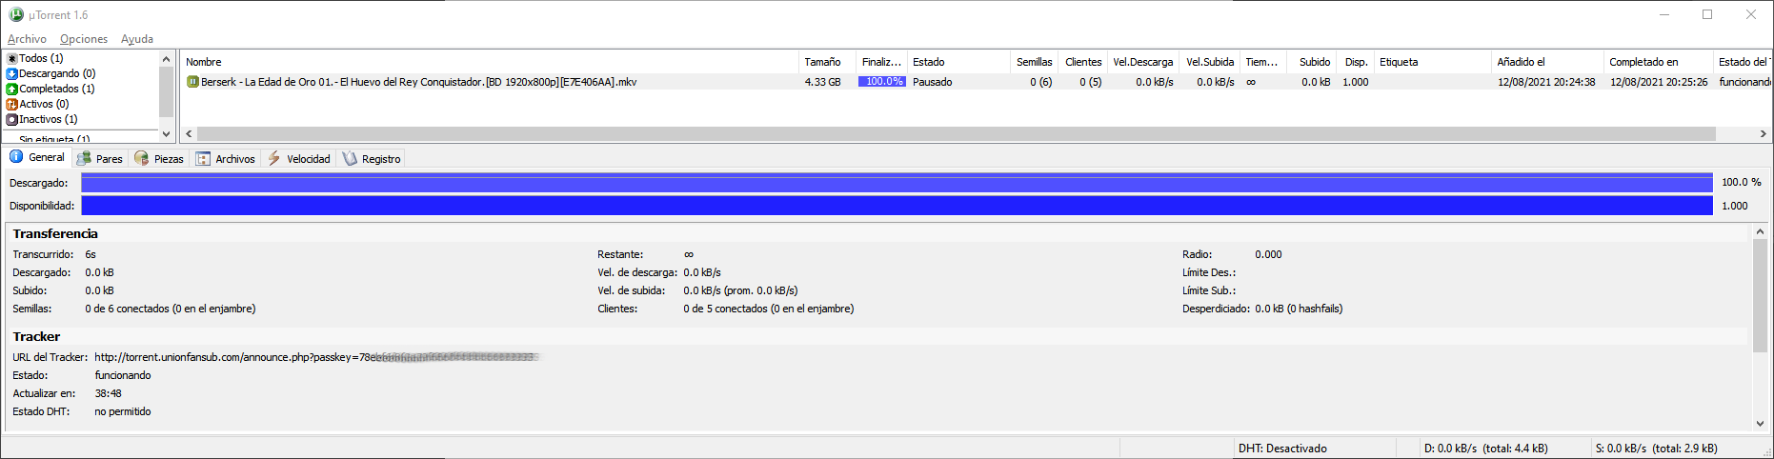Sort by Vel.Subida column header
Viewport: 1774px width, 459px height.
coord(1210,62)
